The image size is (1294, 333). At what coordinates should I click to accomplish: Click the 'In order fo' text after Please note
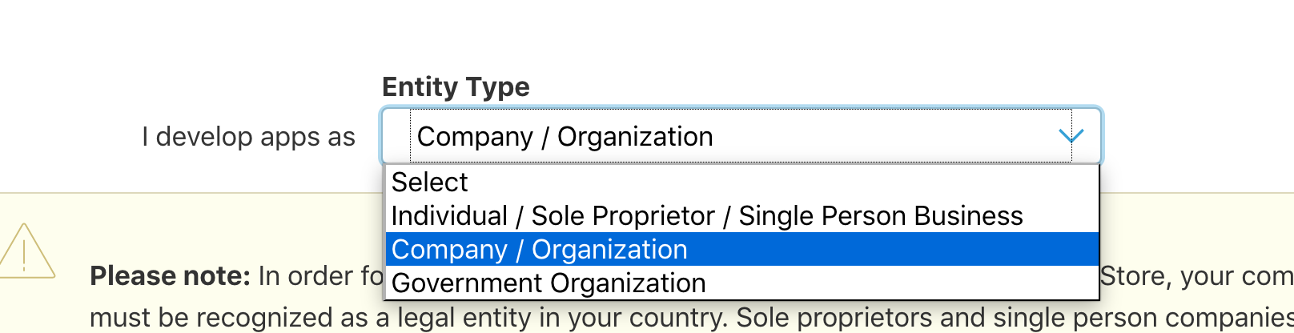[x=321, y=276]
